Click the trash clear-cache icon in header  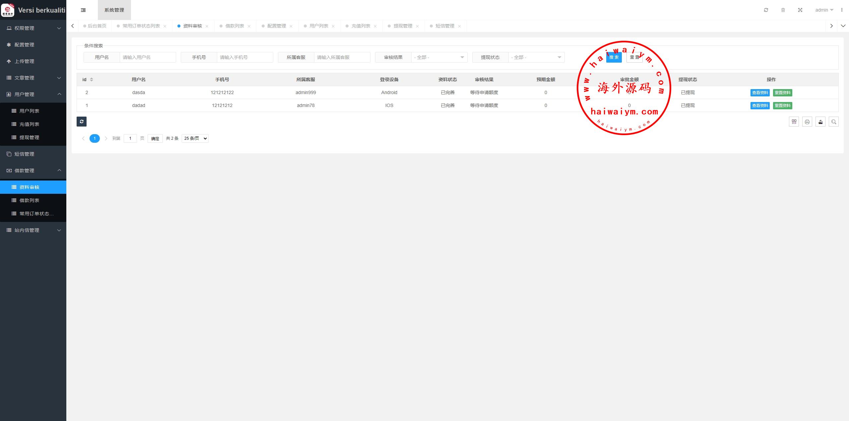[x=783, y=10]
